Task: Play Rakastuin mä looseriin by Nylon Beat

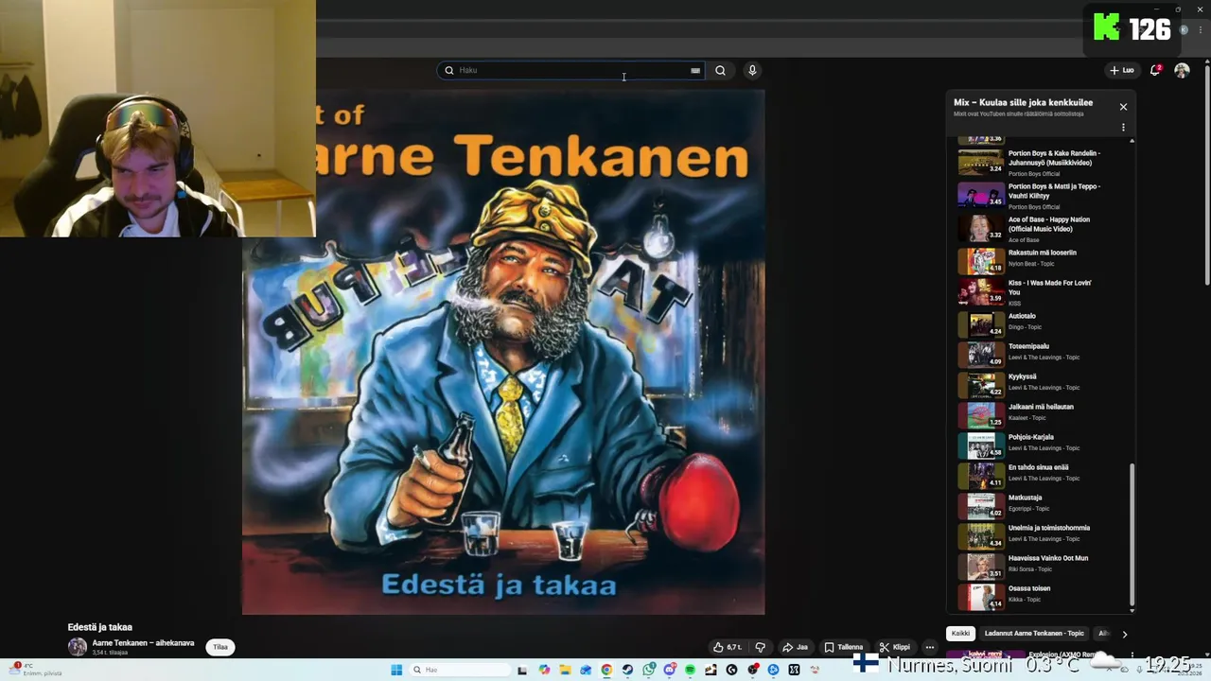Action: coord(1044,259)
